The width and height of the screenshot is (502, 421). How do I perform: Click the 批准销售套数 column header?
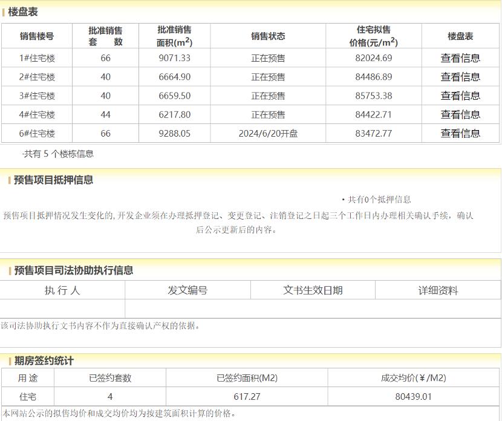[105, 36]
